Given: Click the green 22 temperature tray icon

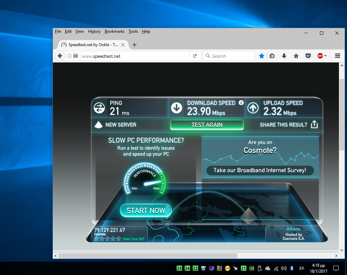Looking at the screenshot, I should [195, 268].
